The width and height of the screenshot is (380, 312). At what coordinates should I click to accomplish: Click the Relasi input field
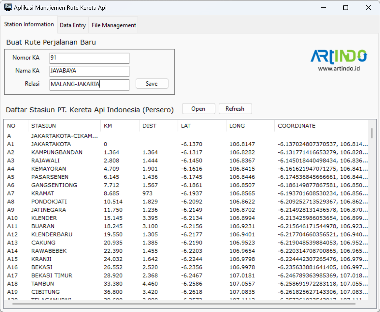[89, 85]
